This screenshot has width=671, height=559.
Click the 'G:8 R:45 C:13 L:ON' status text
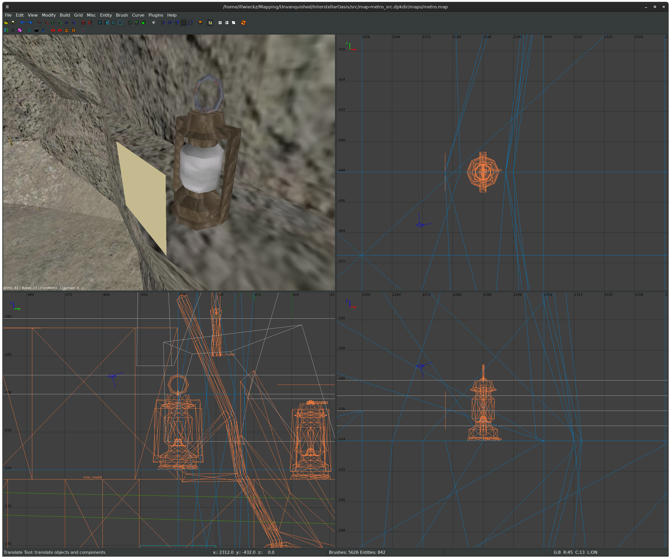point(576,552)
